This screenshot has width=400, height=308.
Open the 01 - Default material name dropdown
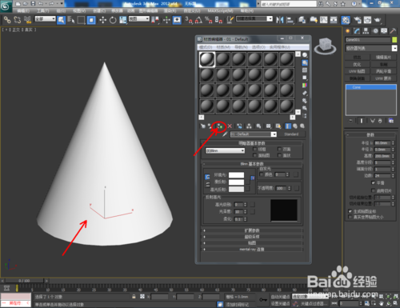(254, 134)
